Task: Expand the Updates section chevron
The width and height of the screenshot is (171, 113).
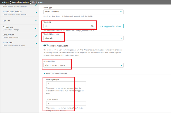Action: [36, 20]
